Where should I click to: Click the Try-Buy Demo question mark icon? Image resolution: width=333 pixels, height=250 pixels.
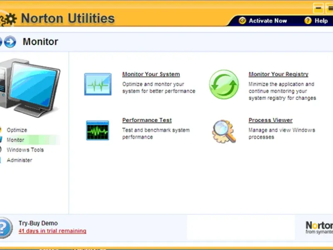5,227
